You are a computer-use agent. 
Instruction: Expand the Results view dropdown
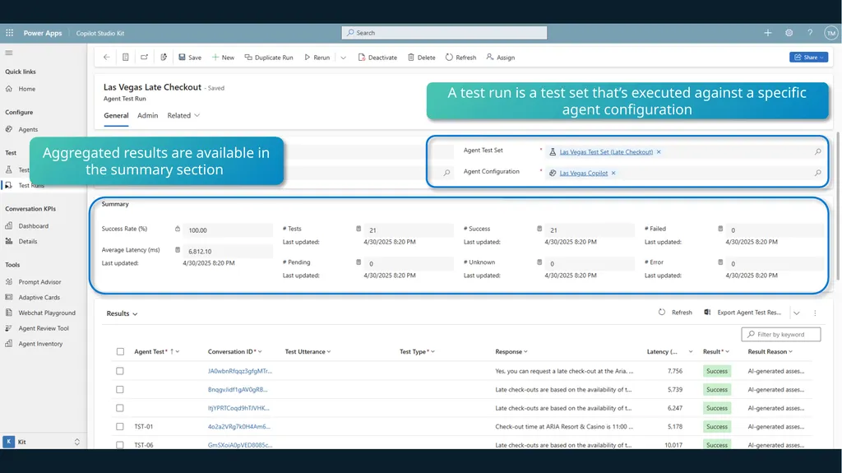(122, 313)
